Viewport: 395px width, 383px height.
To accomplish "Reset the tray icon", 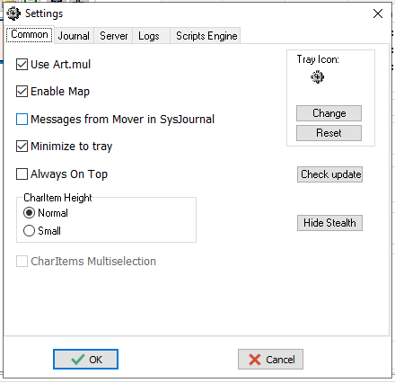I will coord(329,133).
